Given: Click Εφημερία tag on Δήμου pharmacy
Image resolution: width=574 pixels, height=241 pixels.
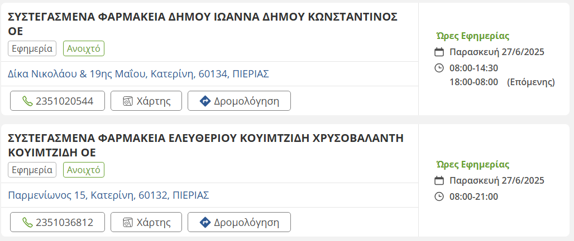Looking at the screenshot, I should (x=32, y=48).
